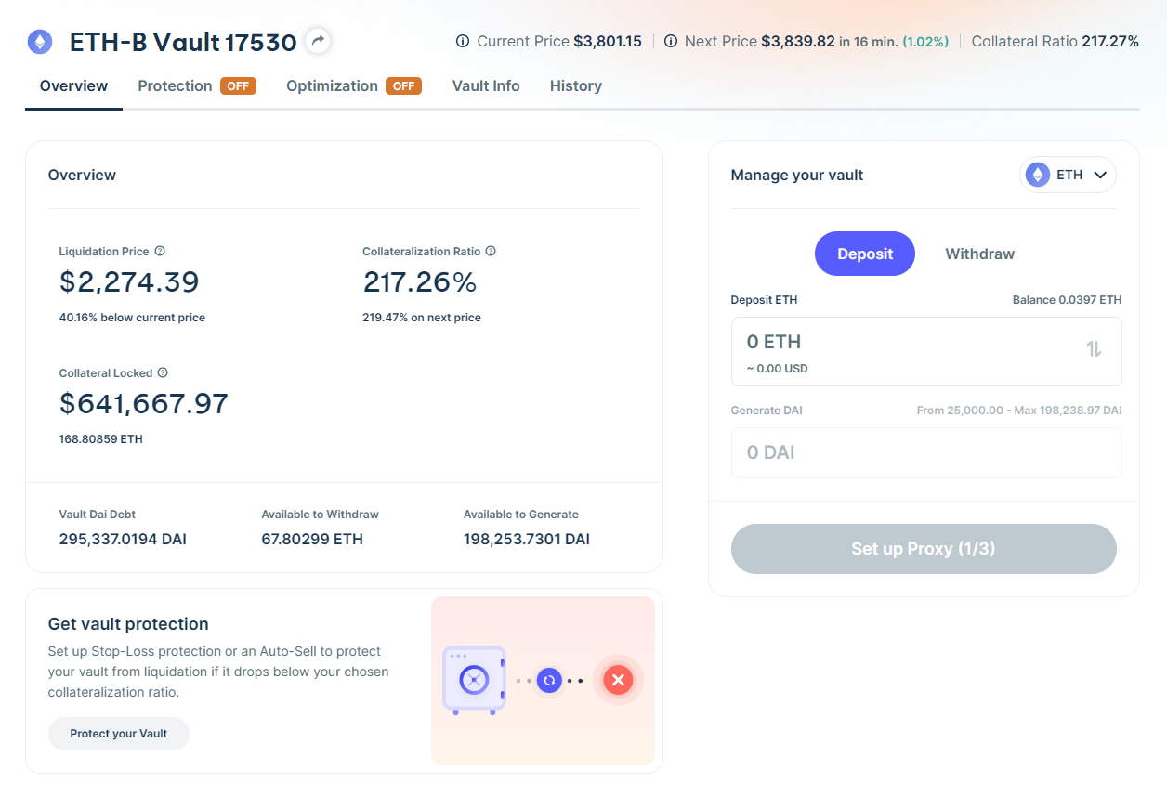The height and width of the screenshot is (796, 1167).
Task: Click the Protection OFF badge
Action: tap(238, 86)
